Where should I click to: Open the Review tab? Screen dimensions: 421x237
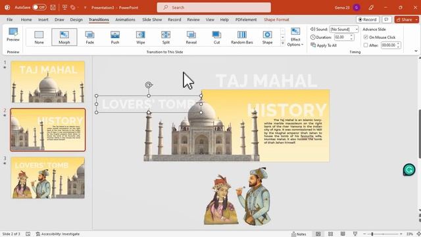193,20
